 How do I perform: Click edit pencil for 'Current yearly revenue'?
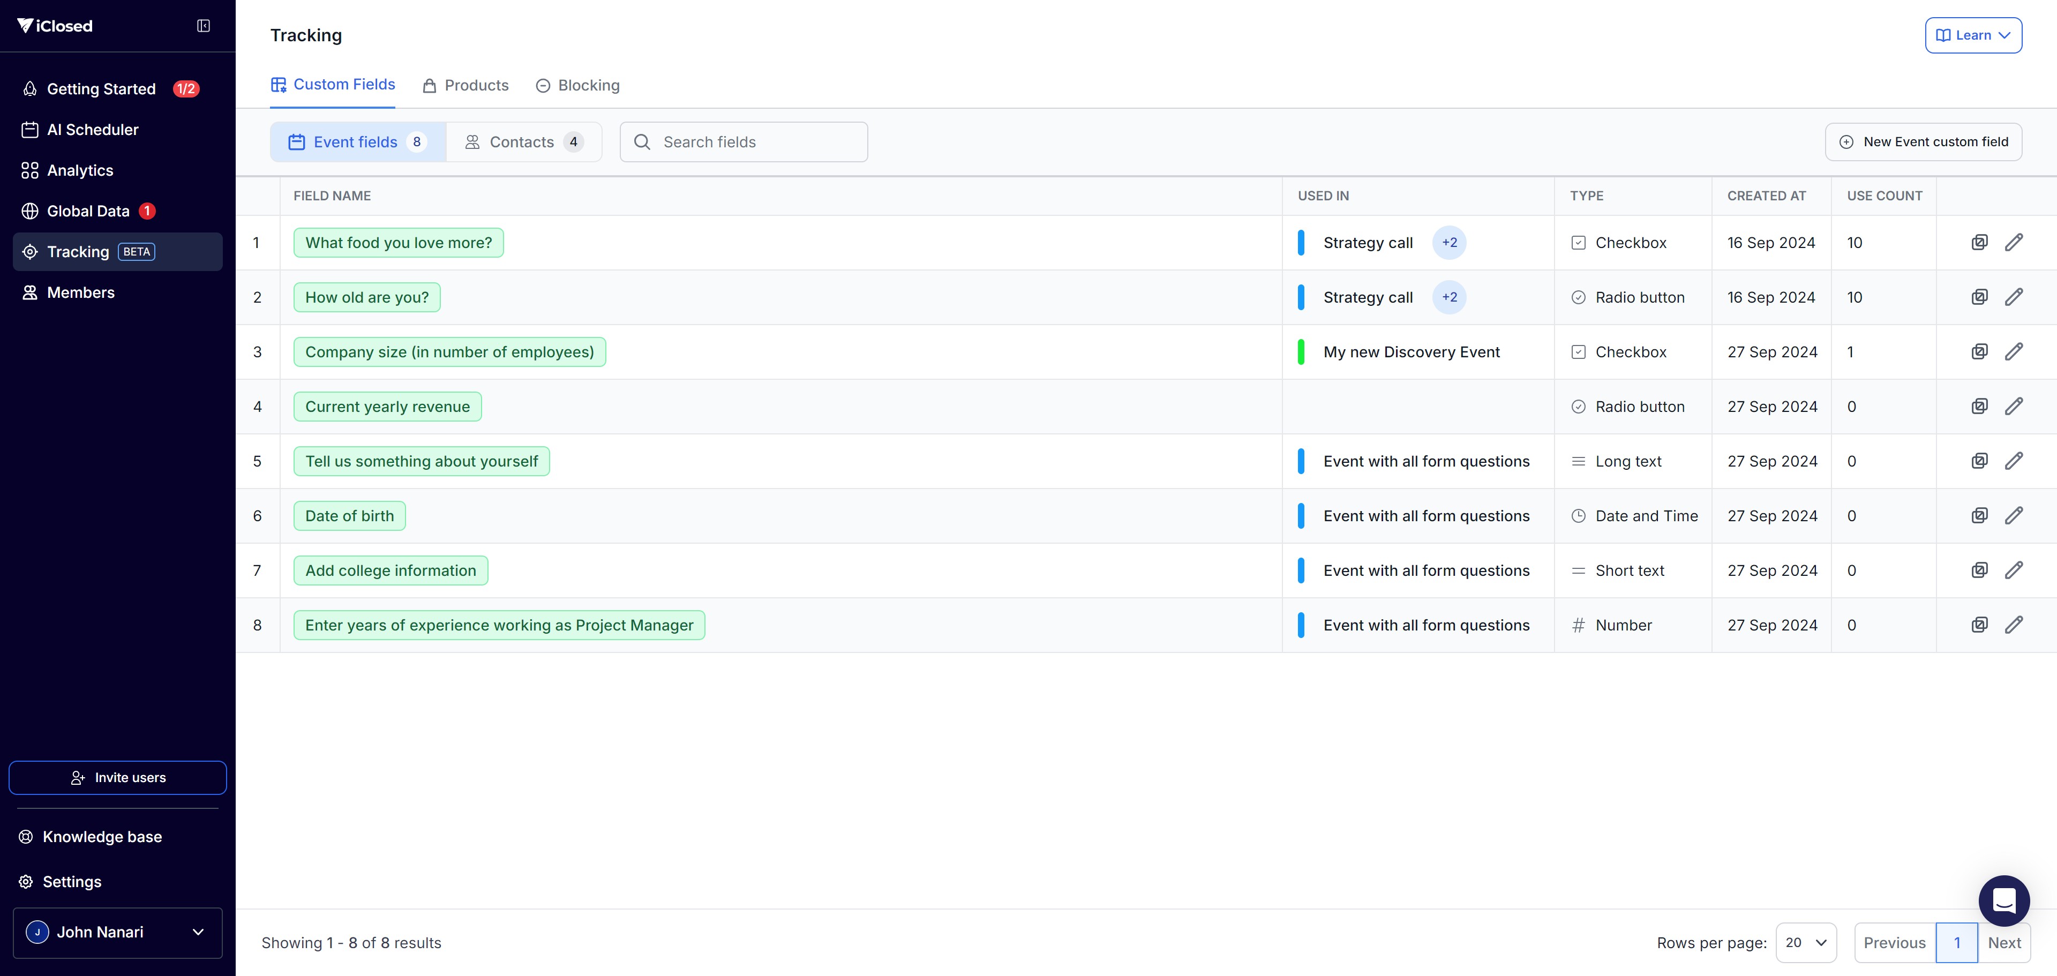click(2013, 407)
